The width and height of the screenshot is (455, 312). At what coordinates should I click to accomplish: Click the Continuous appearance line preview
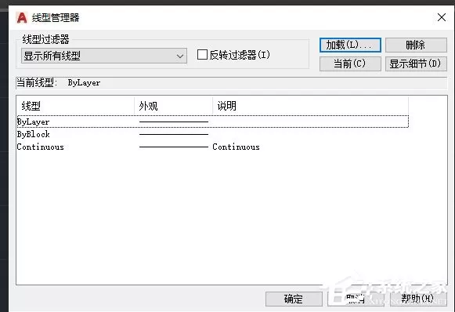pyautogui.click(x=174, y=147)
